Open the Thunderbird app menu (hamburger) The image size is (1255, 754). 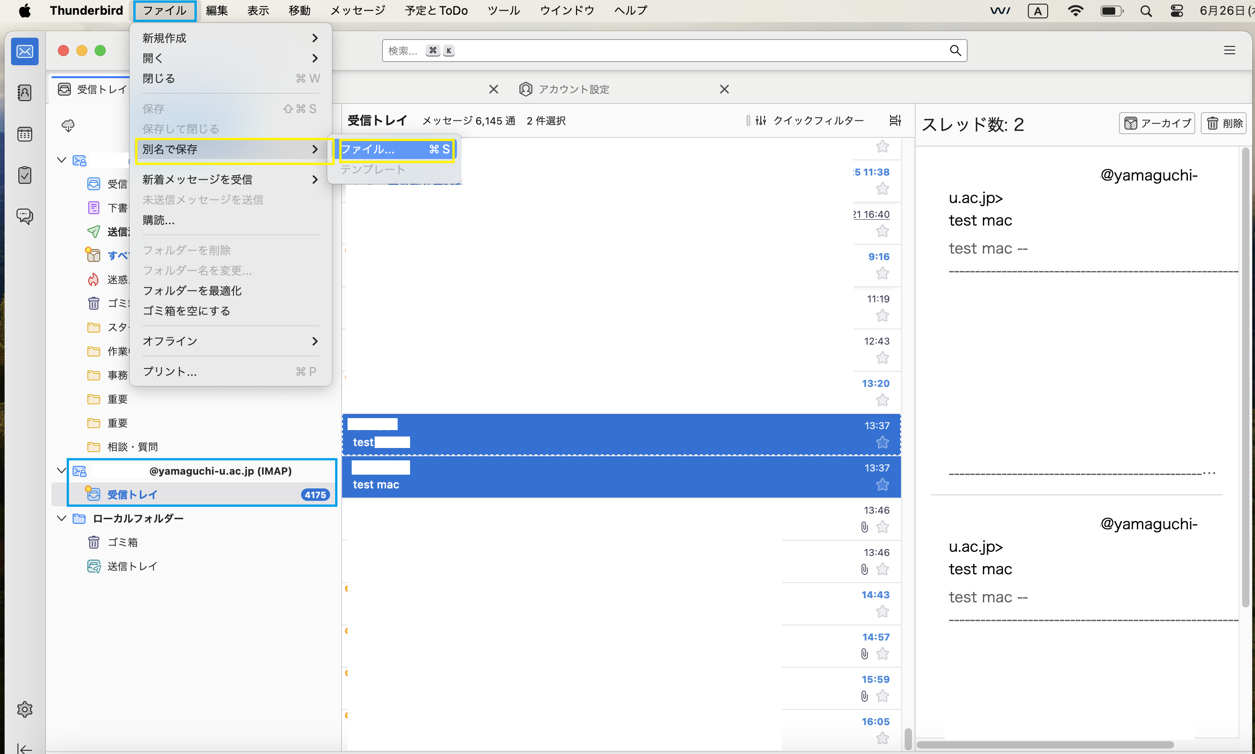(x=1229, y=50)
